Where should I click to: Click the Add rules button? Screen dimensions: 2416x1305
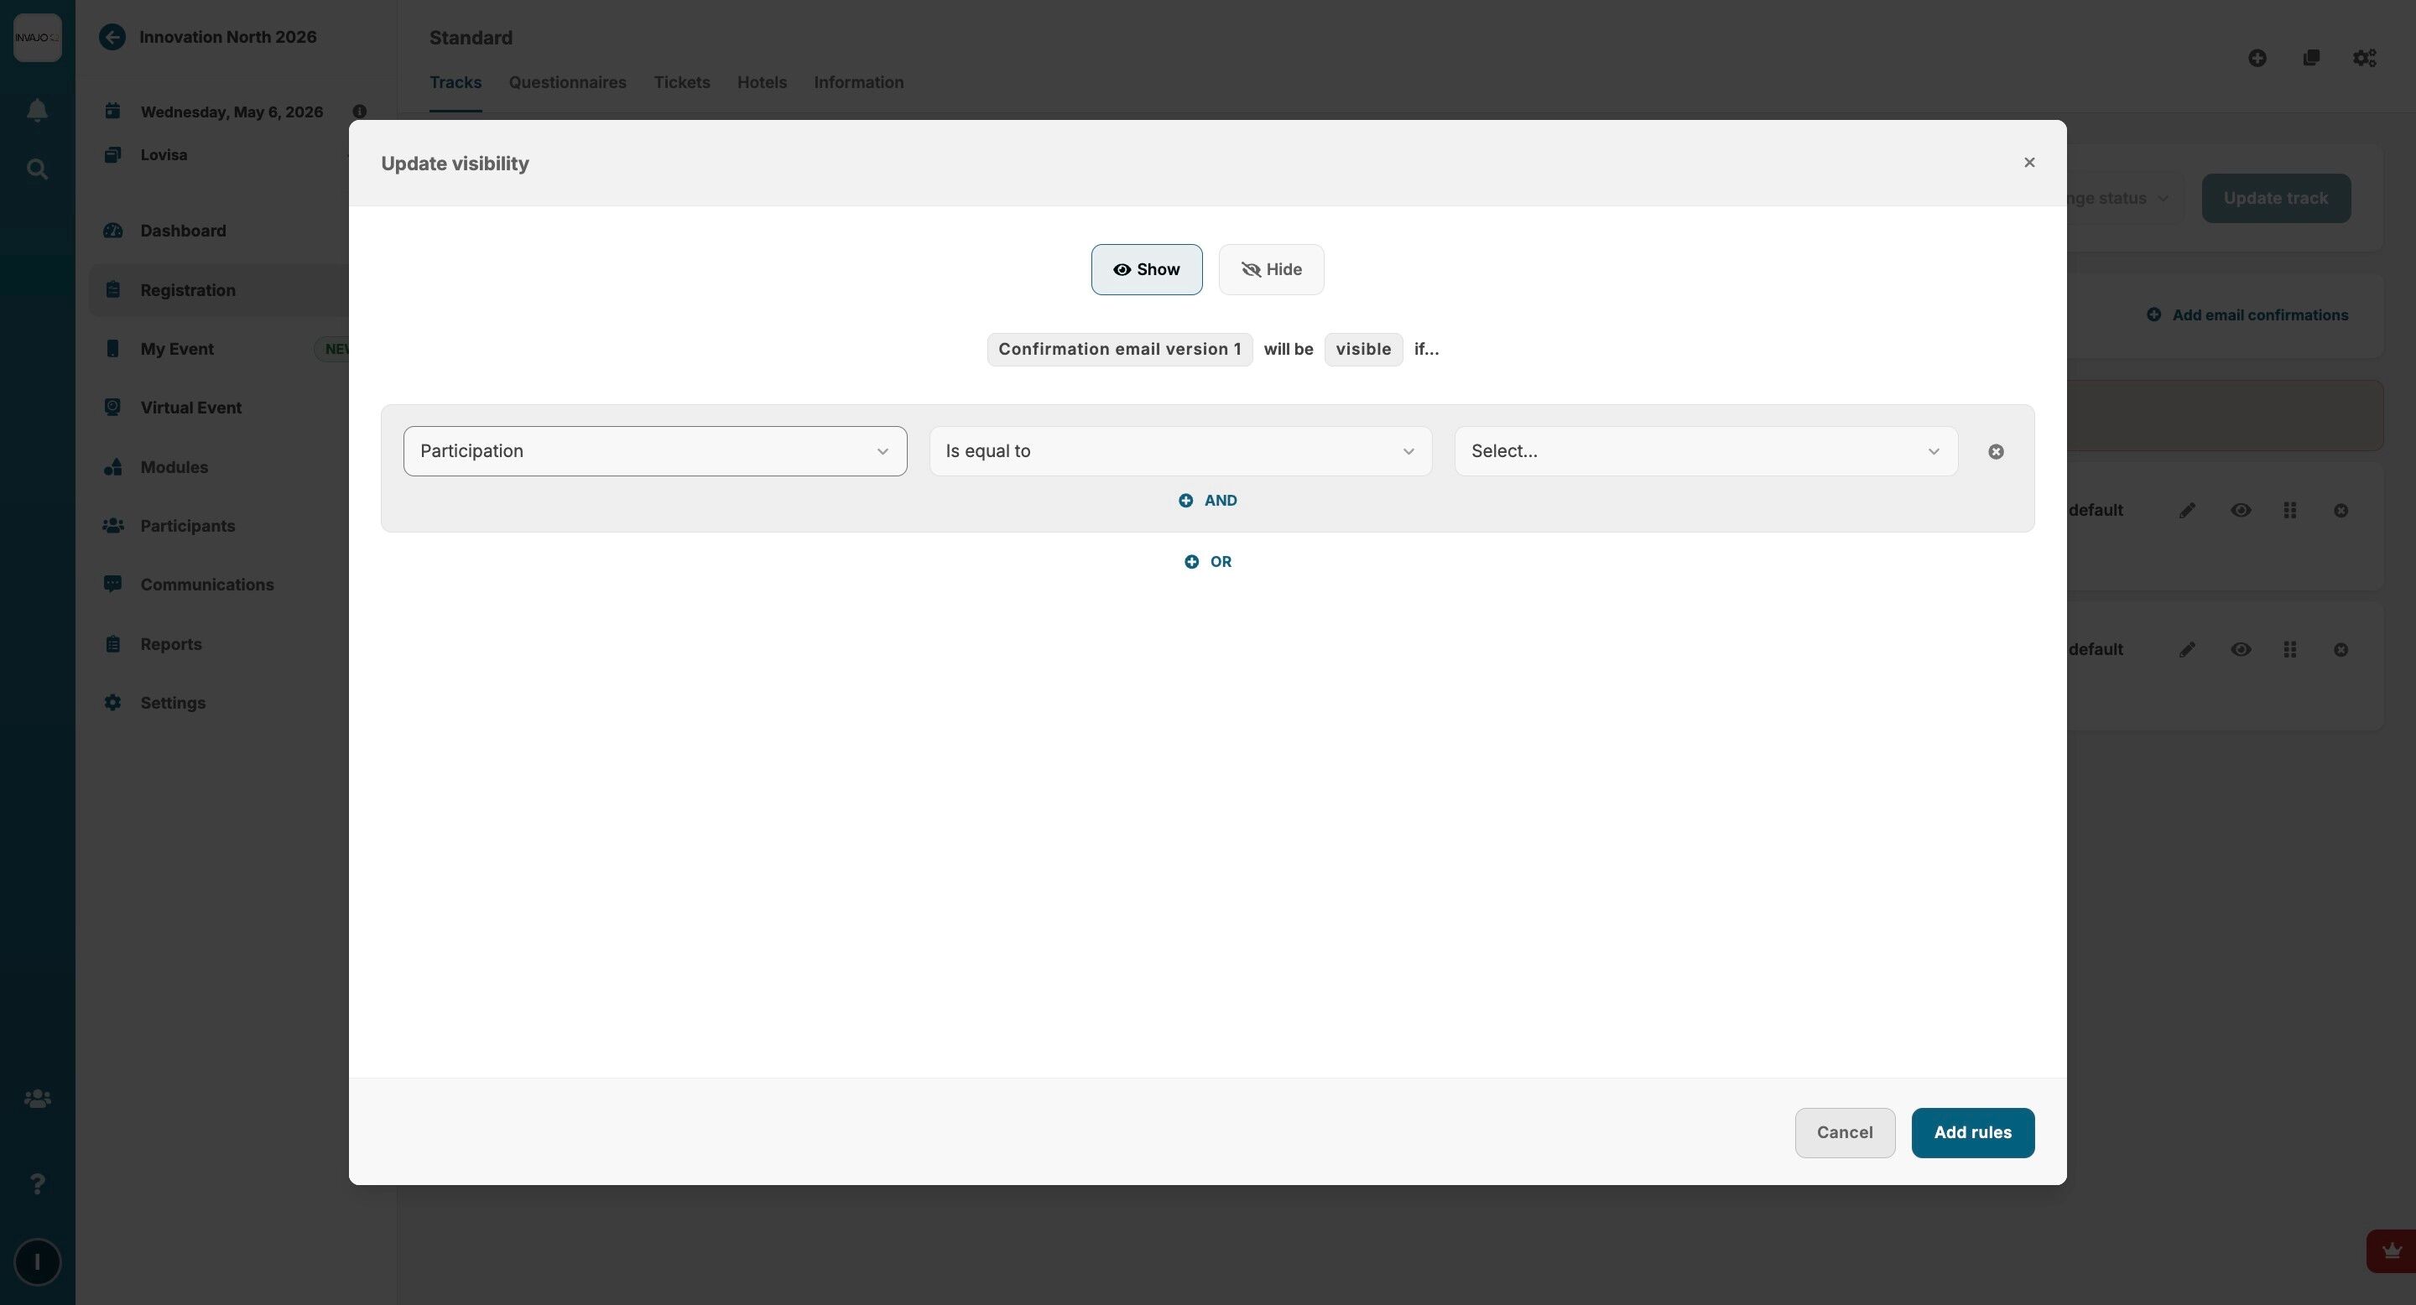coord(1971,1132)
